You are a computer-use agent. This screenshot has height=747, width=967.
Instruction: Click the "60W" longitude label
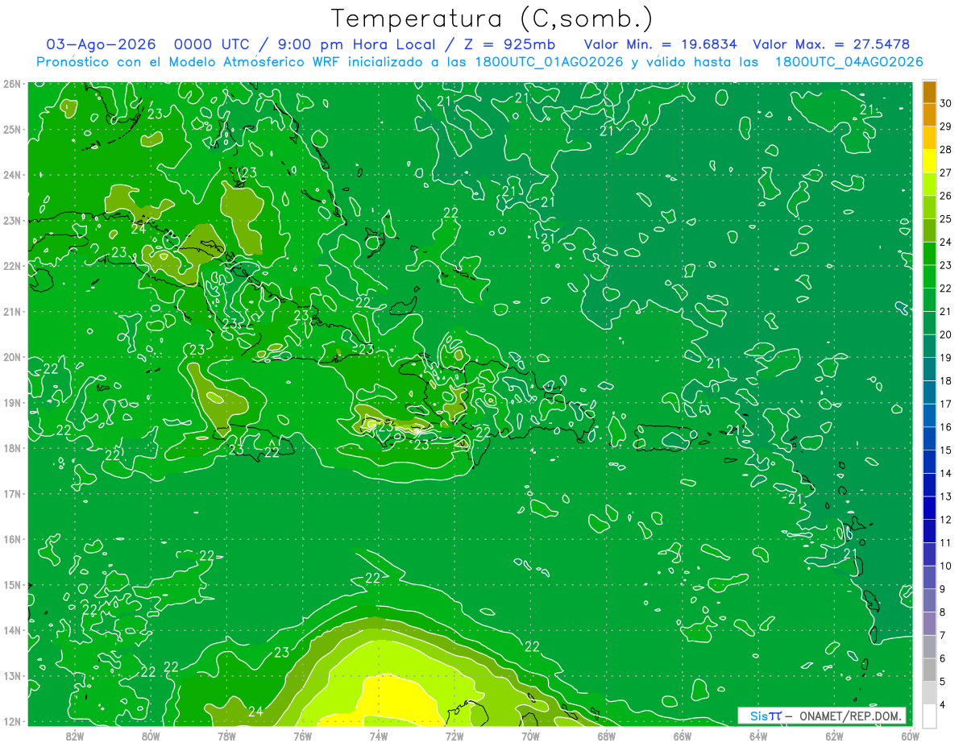(911, 736)
